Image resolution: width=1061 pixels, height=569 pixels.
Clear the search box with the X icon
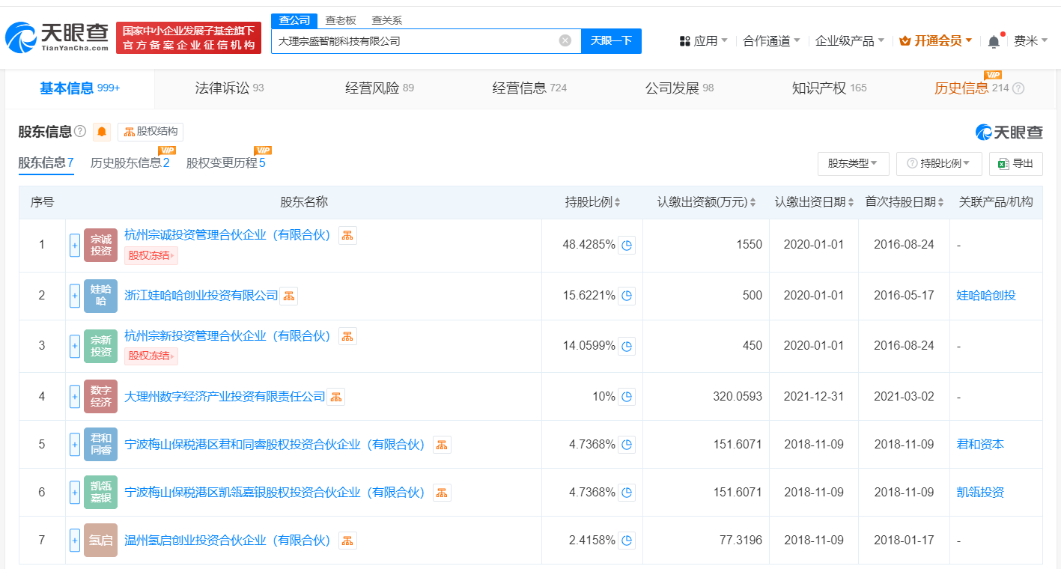coord(565,40)
